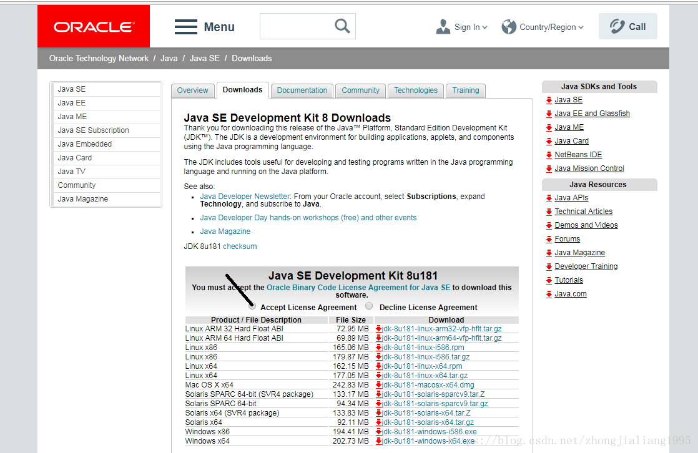Expand the Country/Region dropdown arrow
Screen dimensions: 698x453
(581, 27)
